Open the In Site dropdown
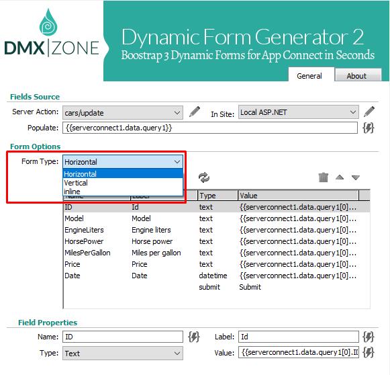The image size is (390, 375). coord(299,112)
